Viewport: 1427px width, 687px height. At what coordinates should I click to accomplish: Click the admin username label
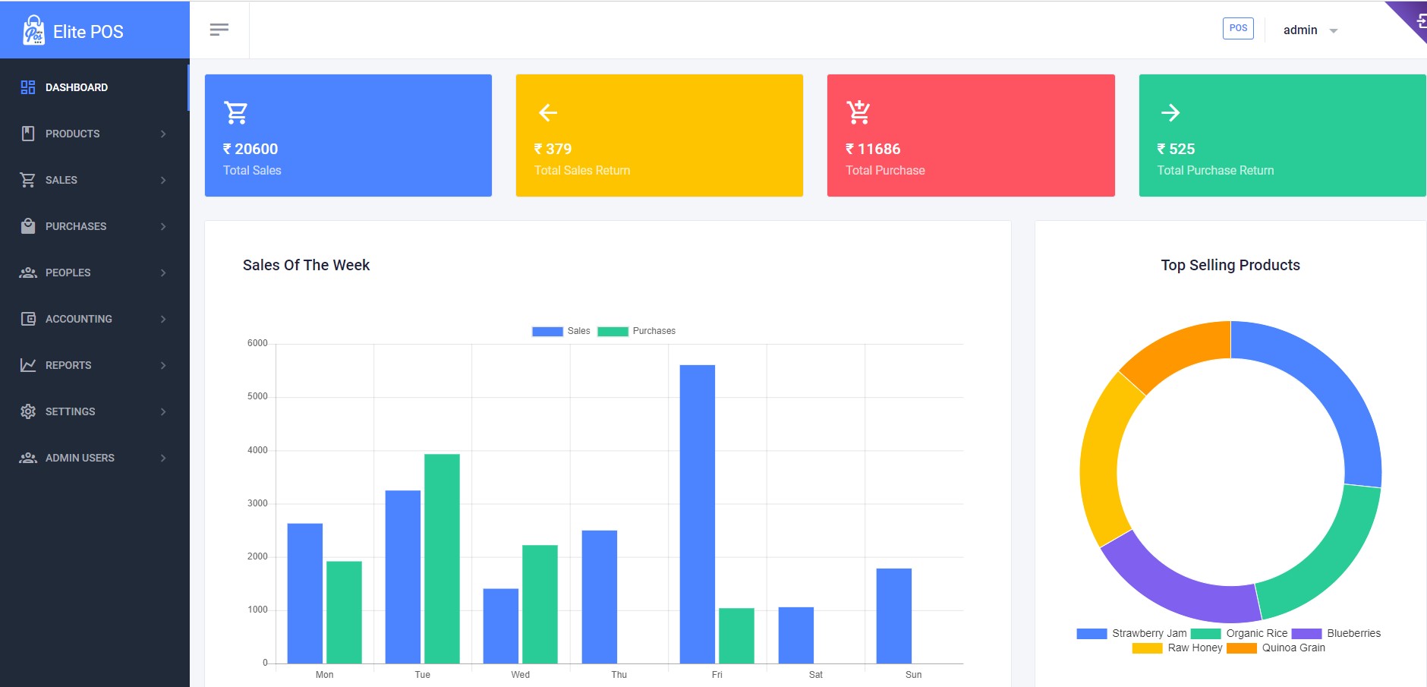pyautogui.click(x=1300, y=30)
